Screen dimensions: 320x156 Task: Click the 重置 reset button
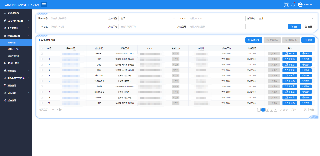coord(308,27)
